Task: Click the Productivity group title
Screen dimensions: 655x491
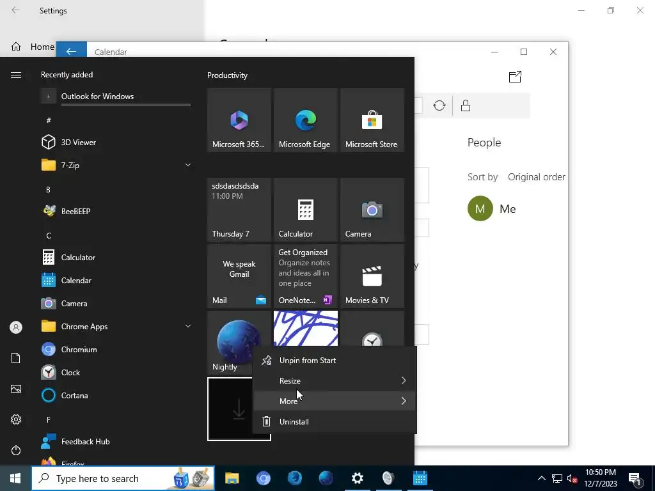Action: pos(227,75)
